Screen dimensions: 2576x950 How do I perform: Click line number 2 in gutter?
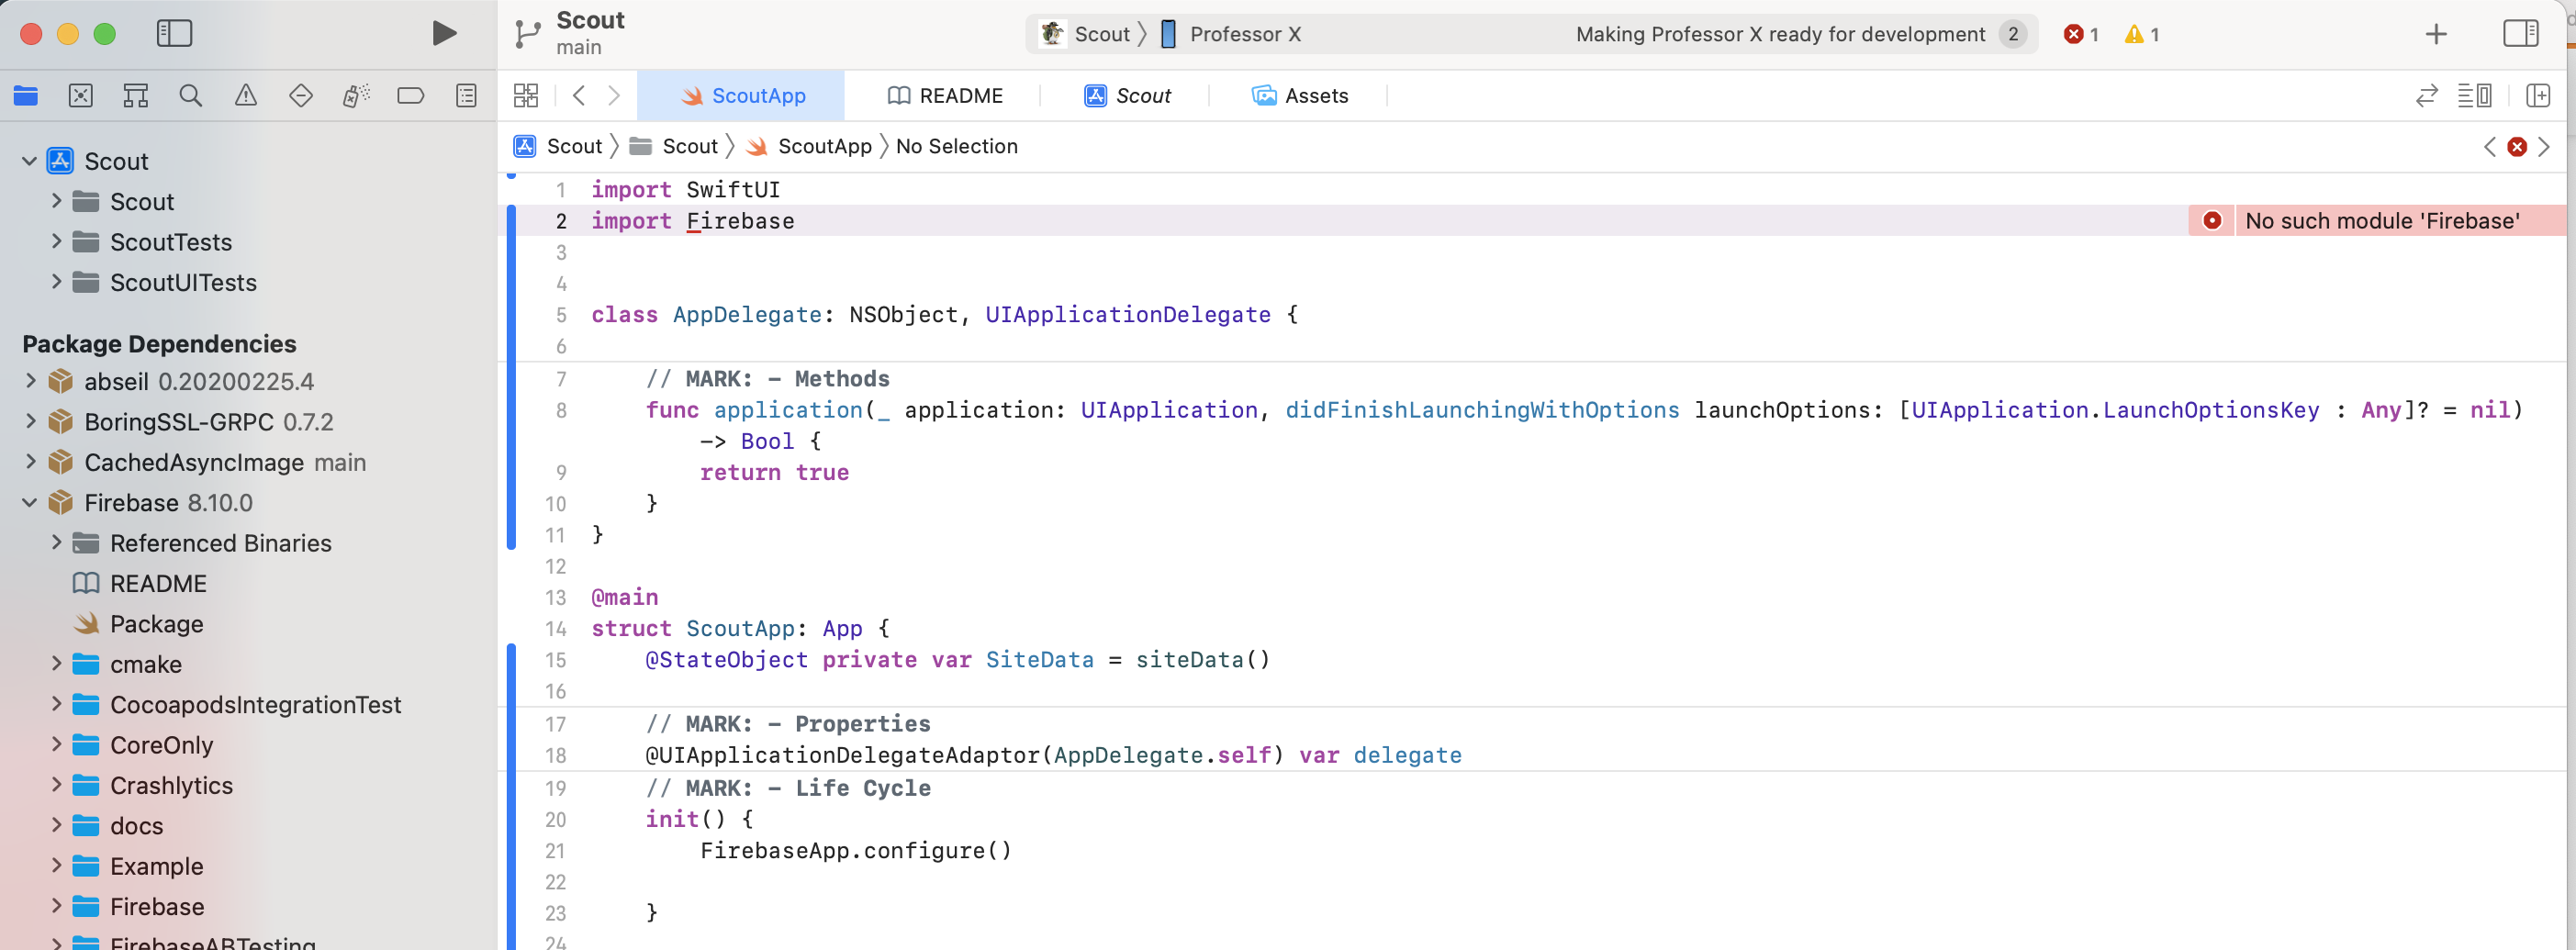(x=561, y=221)
